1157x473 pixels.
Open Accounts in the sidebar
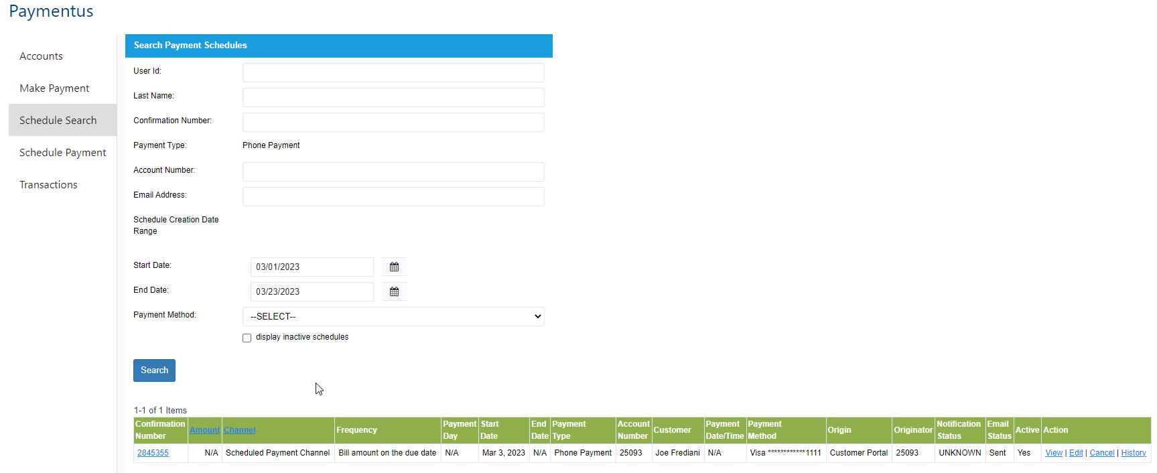(41, 56)
